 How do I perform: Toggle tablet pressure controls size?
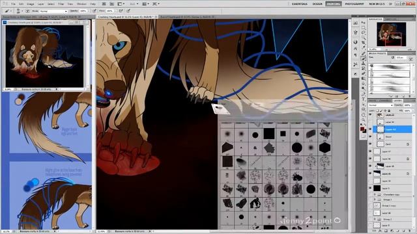pyautogui.click(x=128, y=11)
